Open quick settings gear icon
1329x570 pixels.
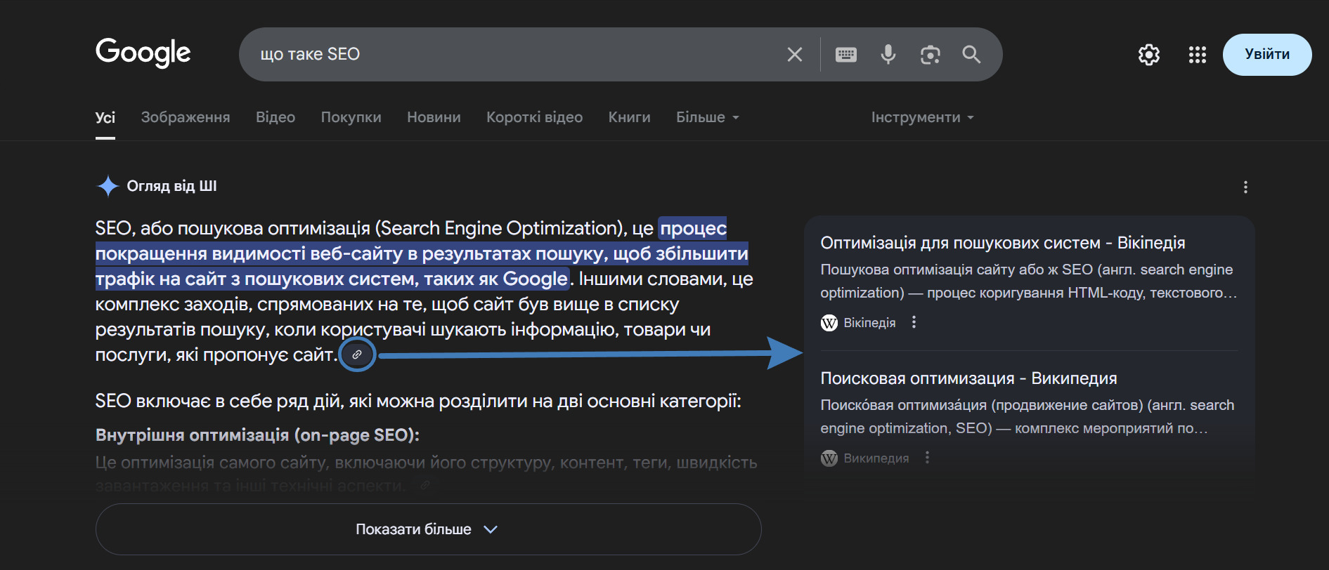(1149, 55)
